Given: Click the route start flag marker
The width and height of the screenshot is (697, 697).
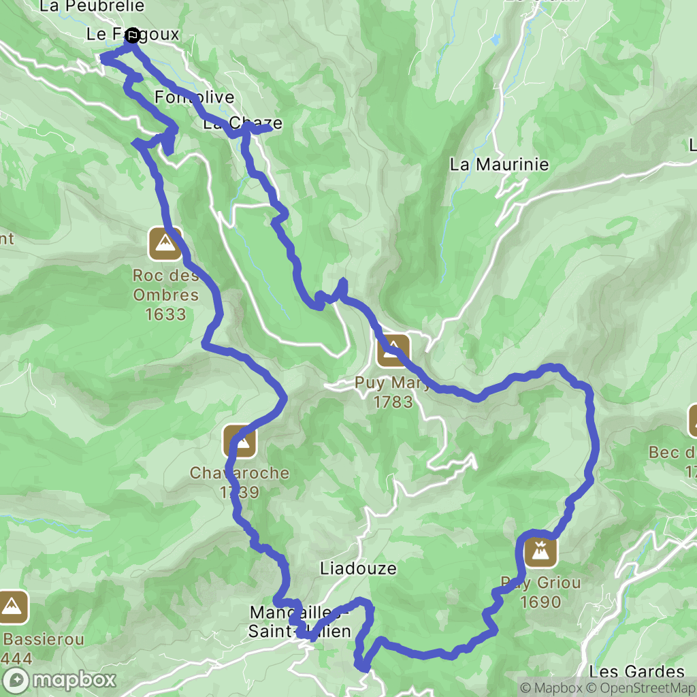Looking at the screenshot, I should click(x=133, y=35).
